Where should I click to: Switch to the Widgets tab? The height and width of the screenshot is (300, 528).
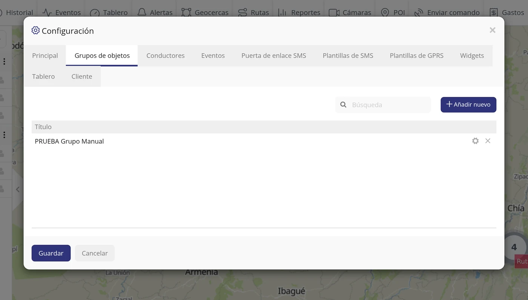(472, 55)
